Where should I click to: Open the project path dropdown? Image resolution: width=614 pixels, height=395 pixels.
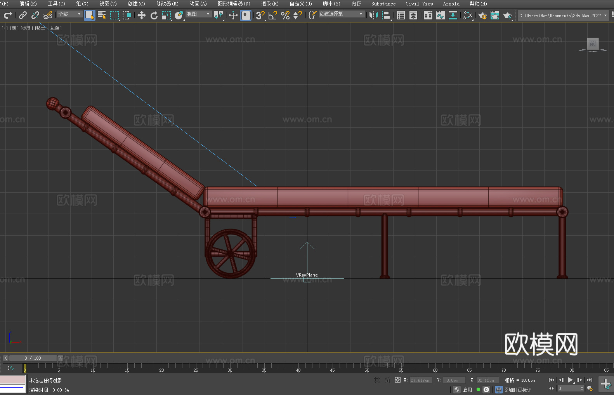click(563, 16)
